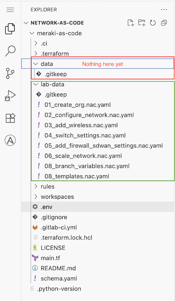Open 04_switch_settings.nac.yaml
175x301 pixels.
point(85,135)
